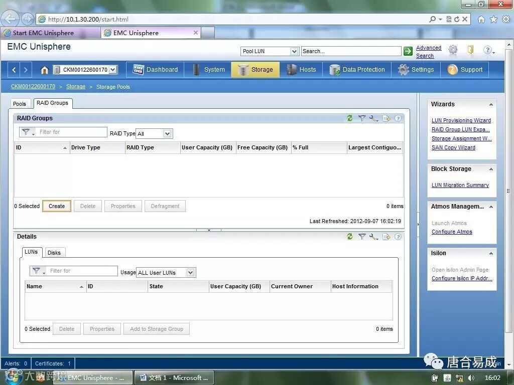The height and width of the screenshot is (385, 514).
Task: Click the Storage breadcrumb link
Action: pos(76,86)
